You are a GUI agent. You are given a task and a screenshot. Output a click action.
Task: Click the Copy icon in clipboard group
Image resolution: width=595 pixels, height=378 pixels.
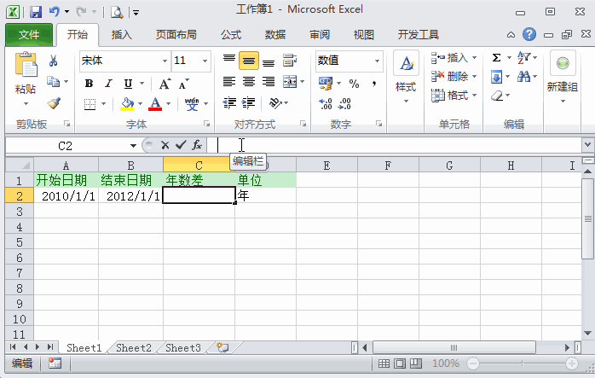click(x=53, y=81)
